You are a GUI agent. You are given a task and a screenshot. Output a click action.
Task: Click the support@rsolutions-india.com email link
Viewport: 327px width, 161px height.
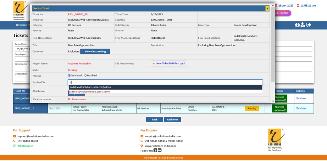pyautogui.click(x=35, y=136)
